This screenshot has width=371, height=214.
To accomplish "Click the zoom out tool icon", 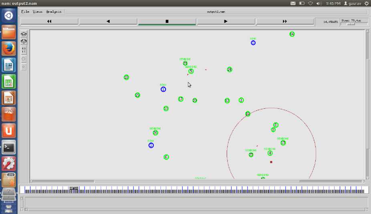I will point(24,42).
